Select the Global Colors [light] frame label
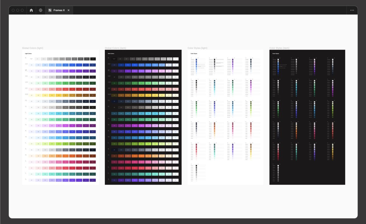Image resolution: width=366 pixels, height=224 pixels. coord(32,48)
